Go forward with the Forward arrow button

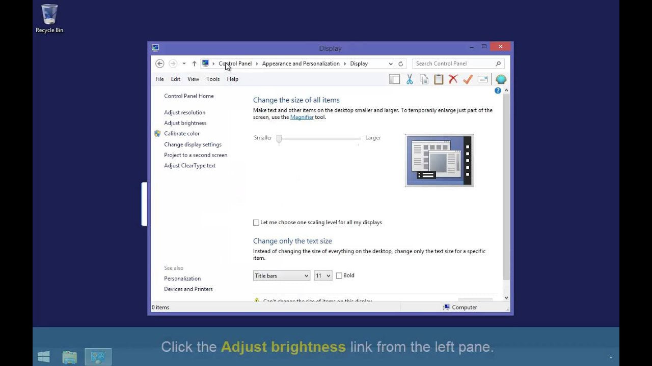tap(173, 64)
